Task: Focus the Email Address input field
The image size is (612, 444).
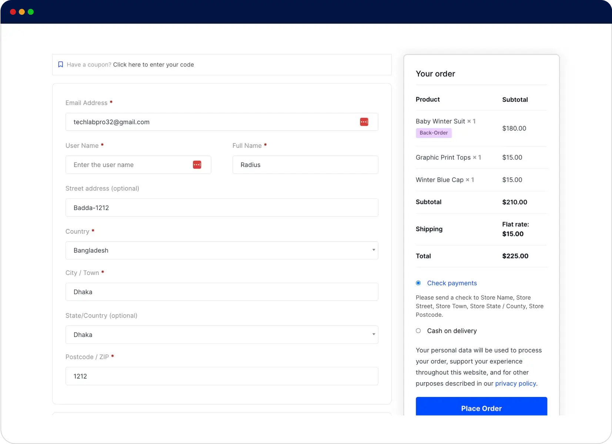Action: coord(222,122)
